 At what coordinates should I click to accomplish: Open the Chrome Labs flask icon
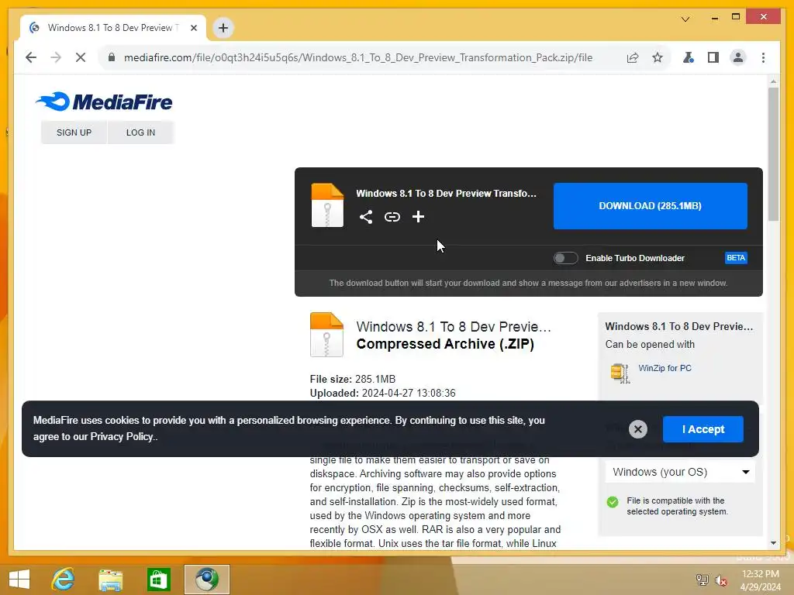coord(689,57)
